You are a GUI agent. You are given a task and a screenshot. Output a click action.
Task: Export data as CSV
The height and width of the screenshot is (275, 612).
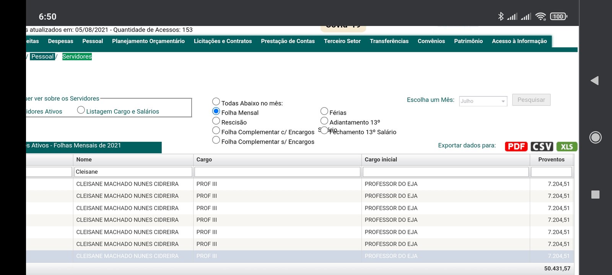tap(542, 147)
